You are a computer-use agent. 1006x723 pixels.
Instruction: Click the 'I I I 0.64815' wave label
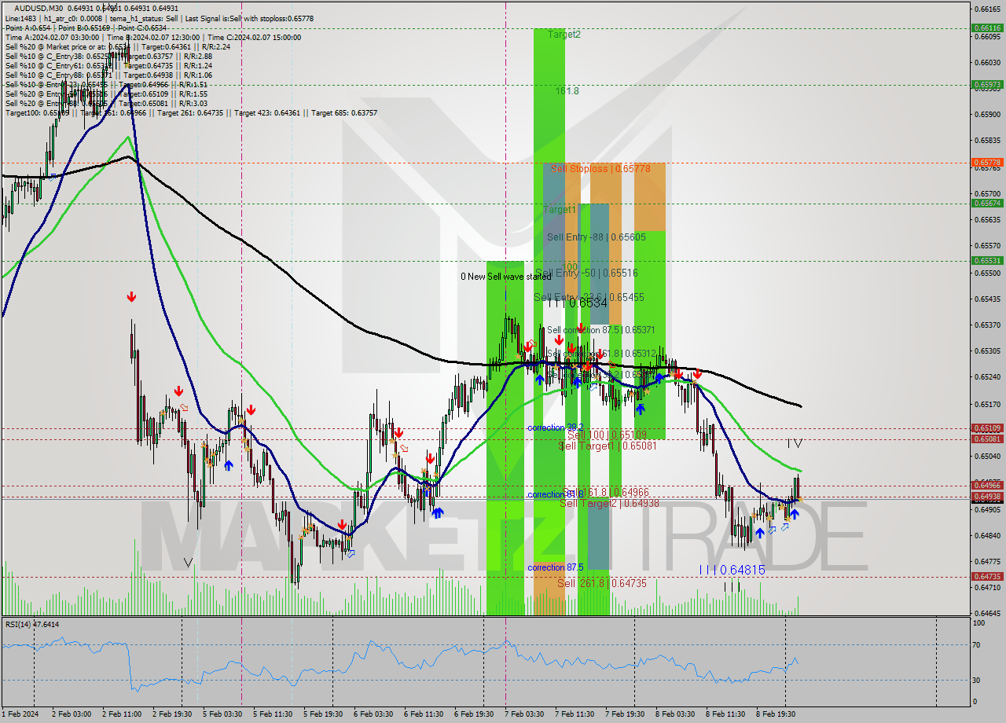point(732,570)
